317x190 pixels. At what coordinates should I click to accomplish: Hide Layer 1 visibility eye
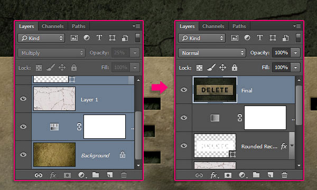[23, 99]
